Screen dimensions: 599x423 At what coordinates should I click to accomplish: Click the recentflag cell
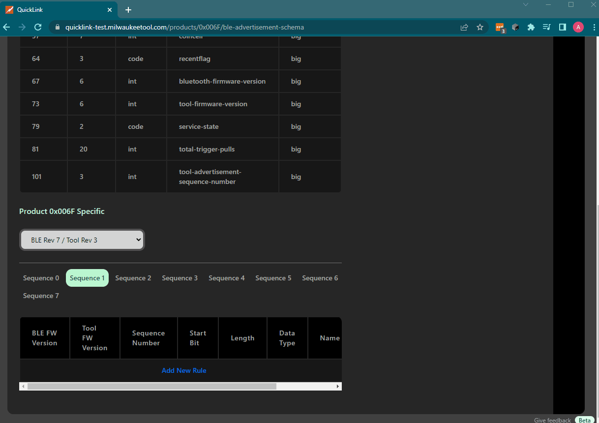[222, 59]
